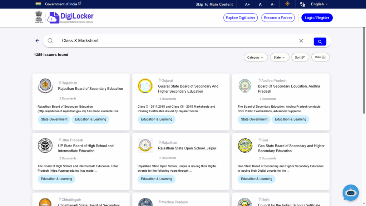Click Andhra Pradesh board logo

[245, 86]
